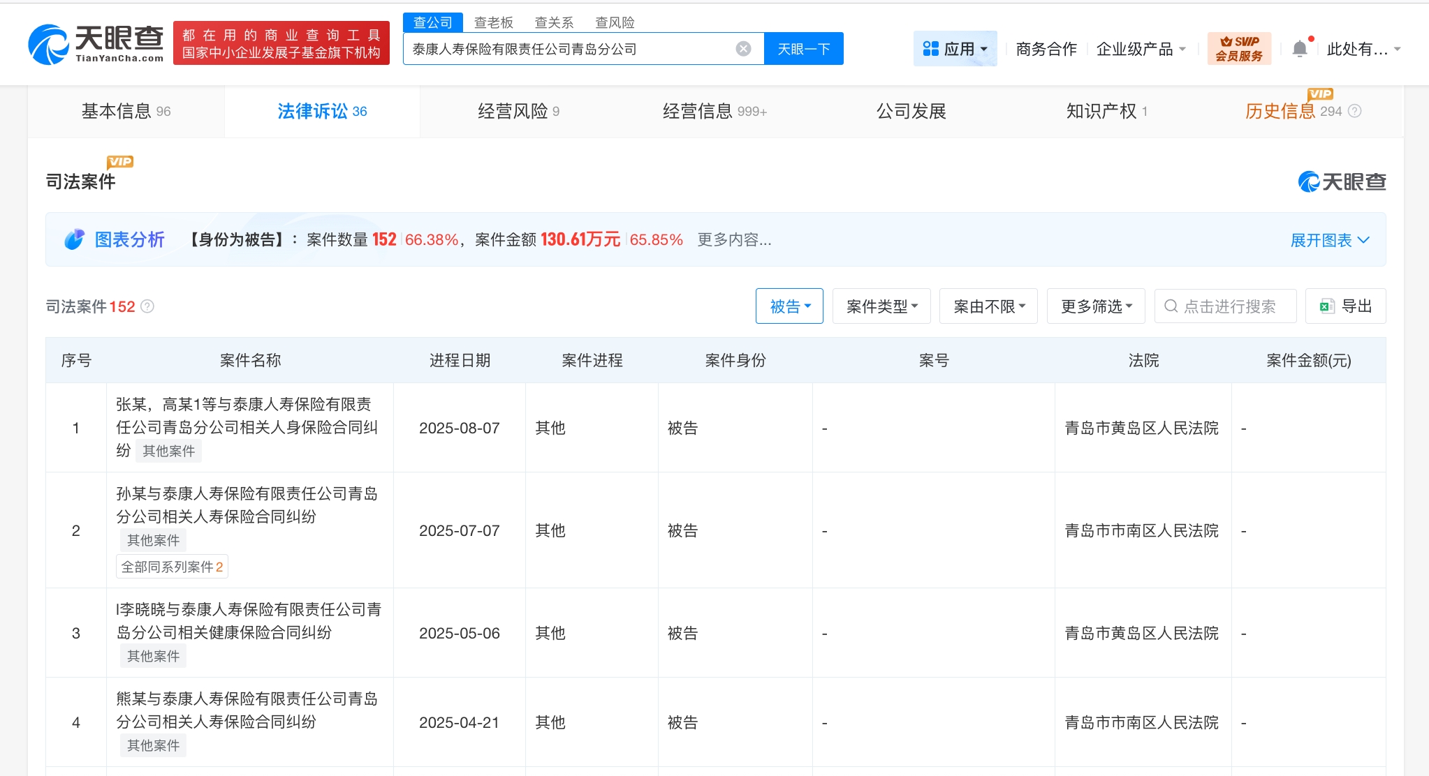The height and width of the screenshot is (776, 1429).
Task: Click the date 2025-08-07
Action: pyautogui.click(x=460, y=428)
